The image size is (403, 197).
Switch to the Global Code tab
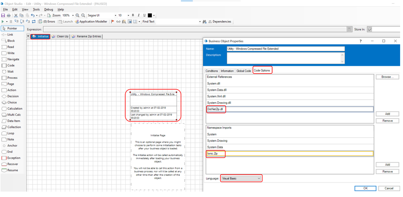coord(243,71)
